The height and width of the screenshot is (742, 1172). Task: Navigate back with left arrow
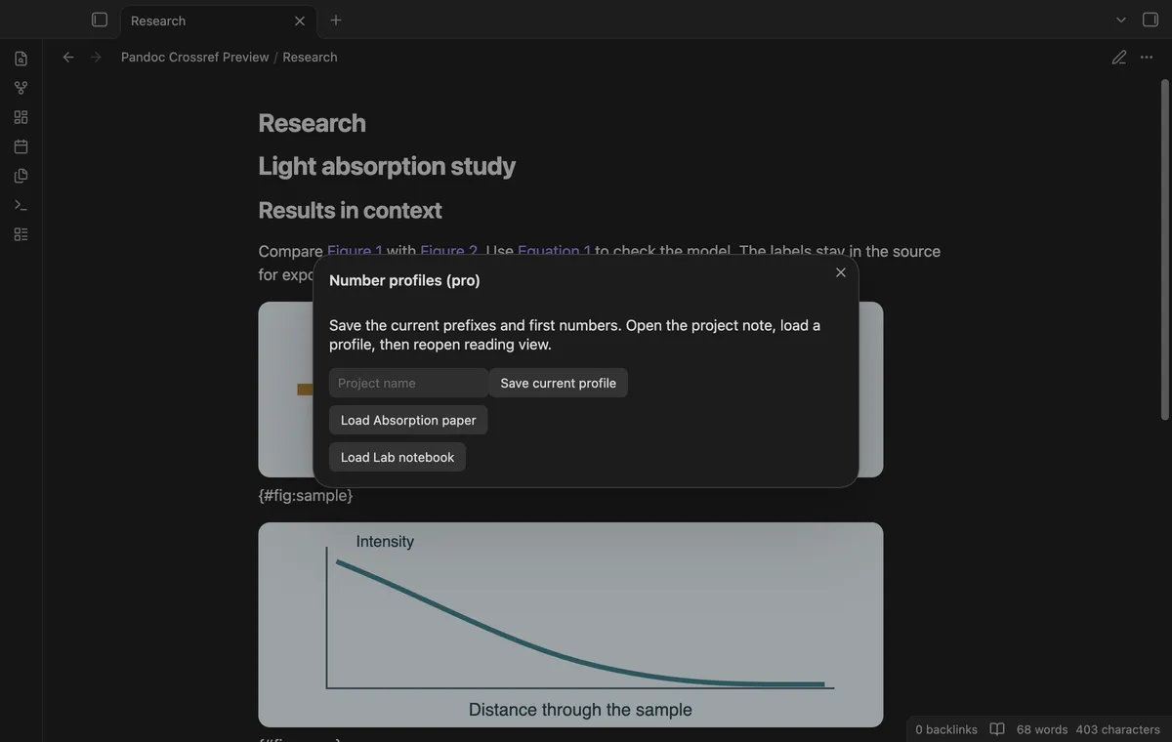[68, 57]
